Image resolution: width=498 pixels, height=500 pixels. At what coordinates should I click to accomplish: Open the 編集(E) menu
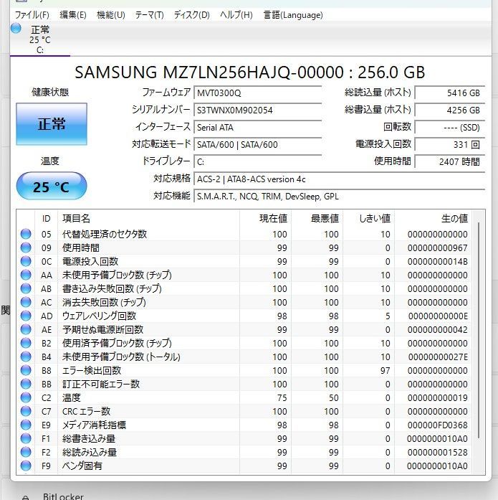[73, 15]
